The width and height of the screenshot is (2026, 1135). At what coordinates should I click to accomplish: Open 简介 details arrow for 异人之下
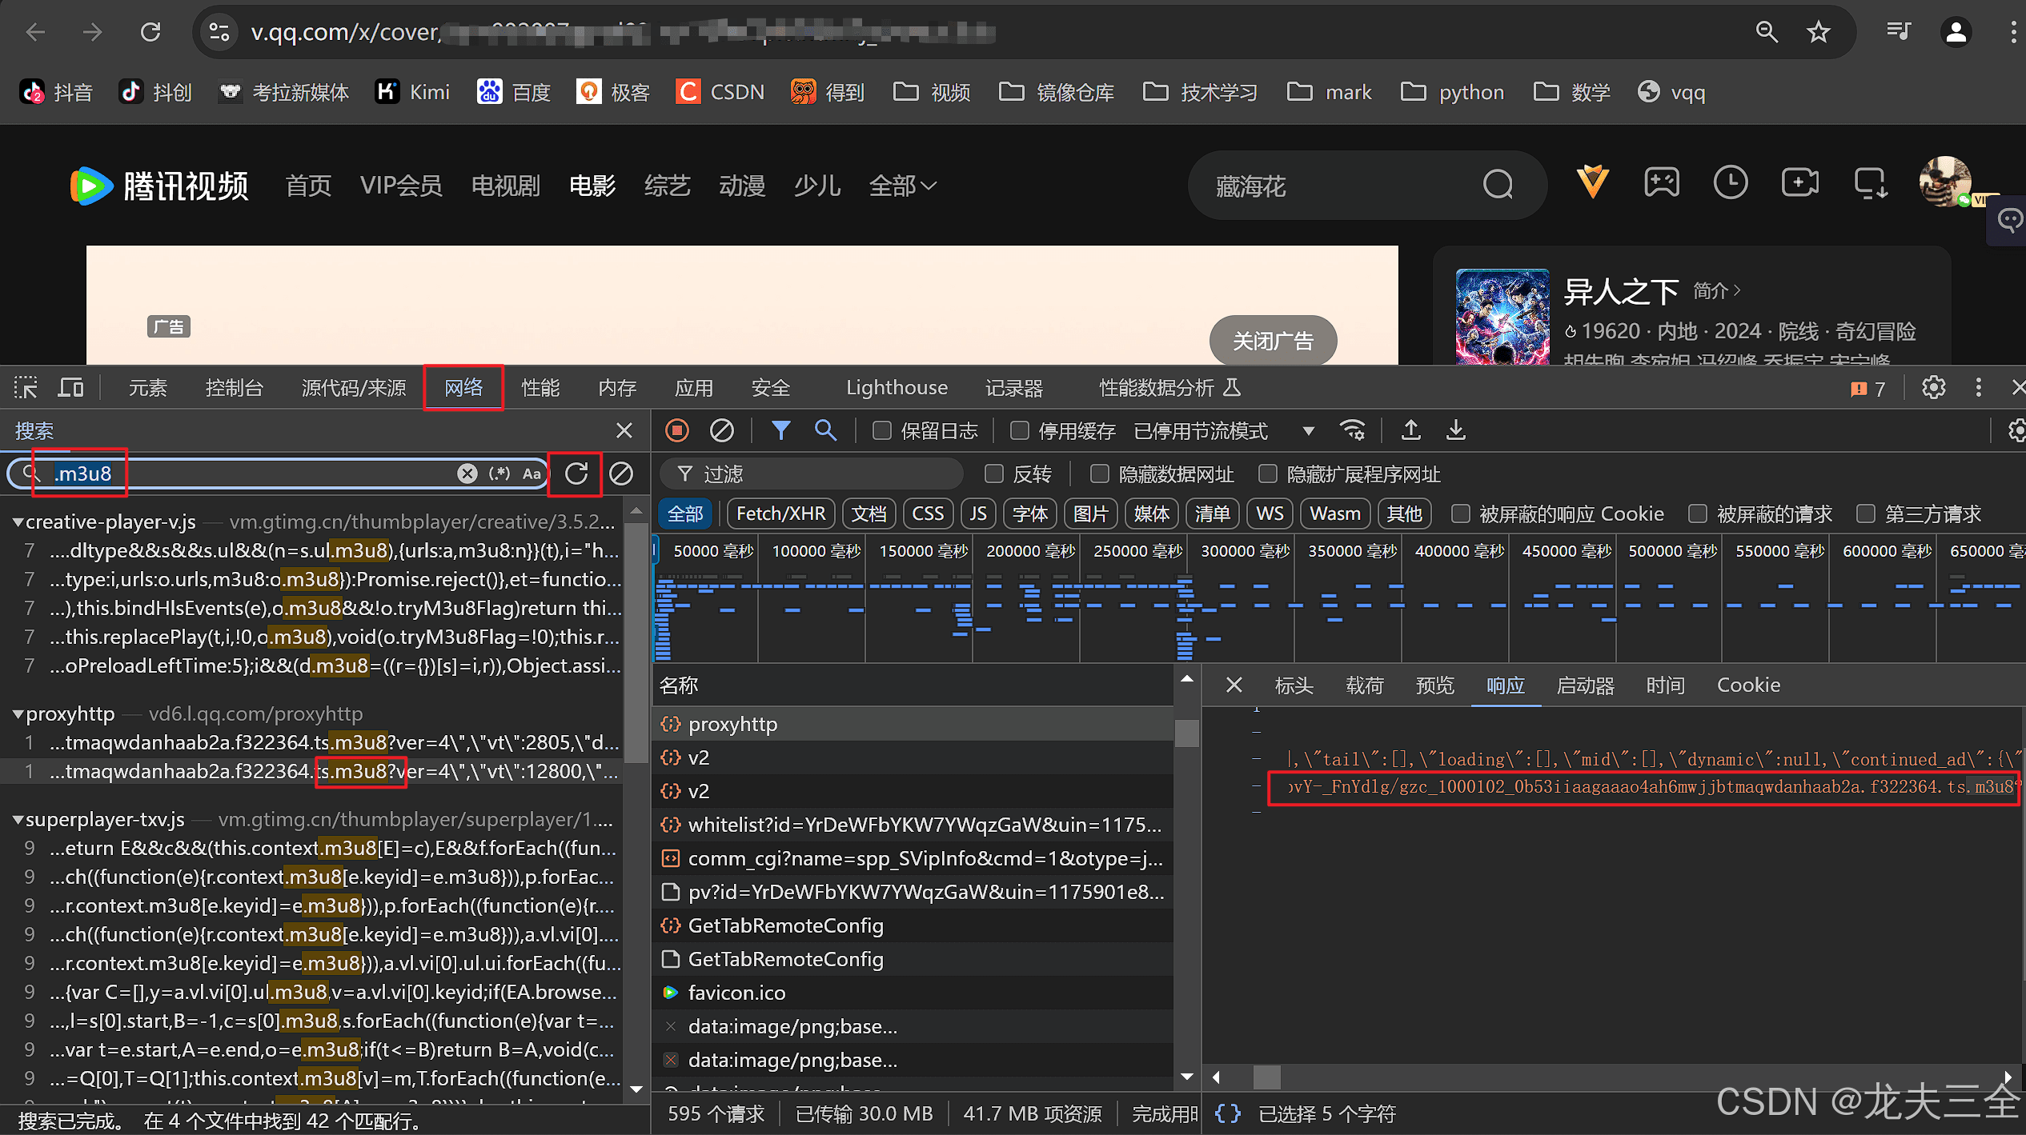click(1717, 290)
